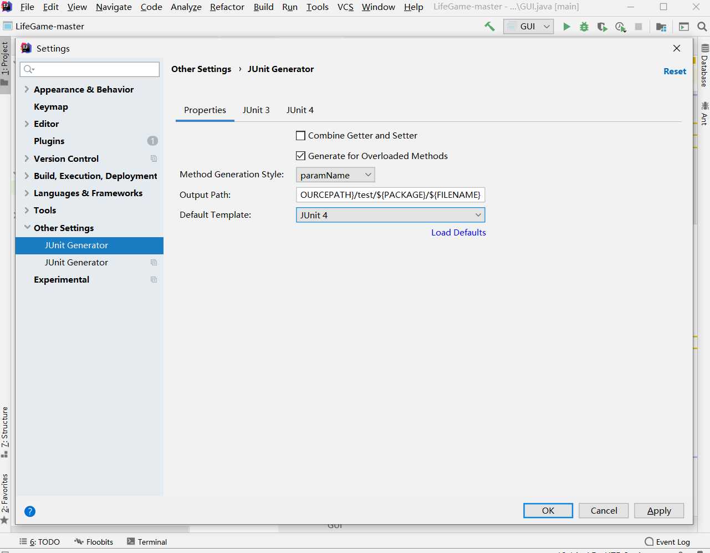Expand Version Control settings node
This screenshot has height=553, width=710.
pos(27,158)
